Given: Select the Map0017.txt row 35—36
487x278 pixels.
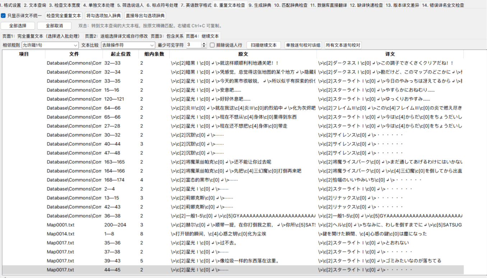Looking at the screenshot, I should point(233,243).
